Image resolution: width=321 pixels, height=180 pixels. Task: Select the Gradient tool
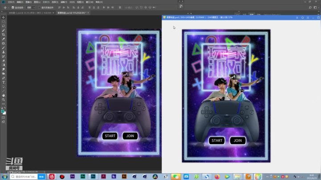[4, 65]
